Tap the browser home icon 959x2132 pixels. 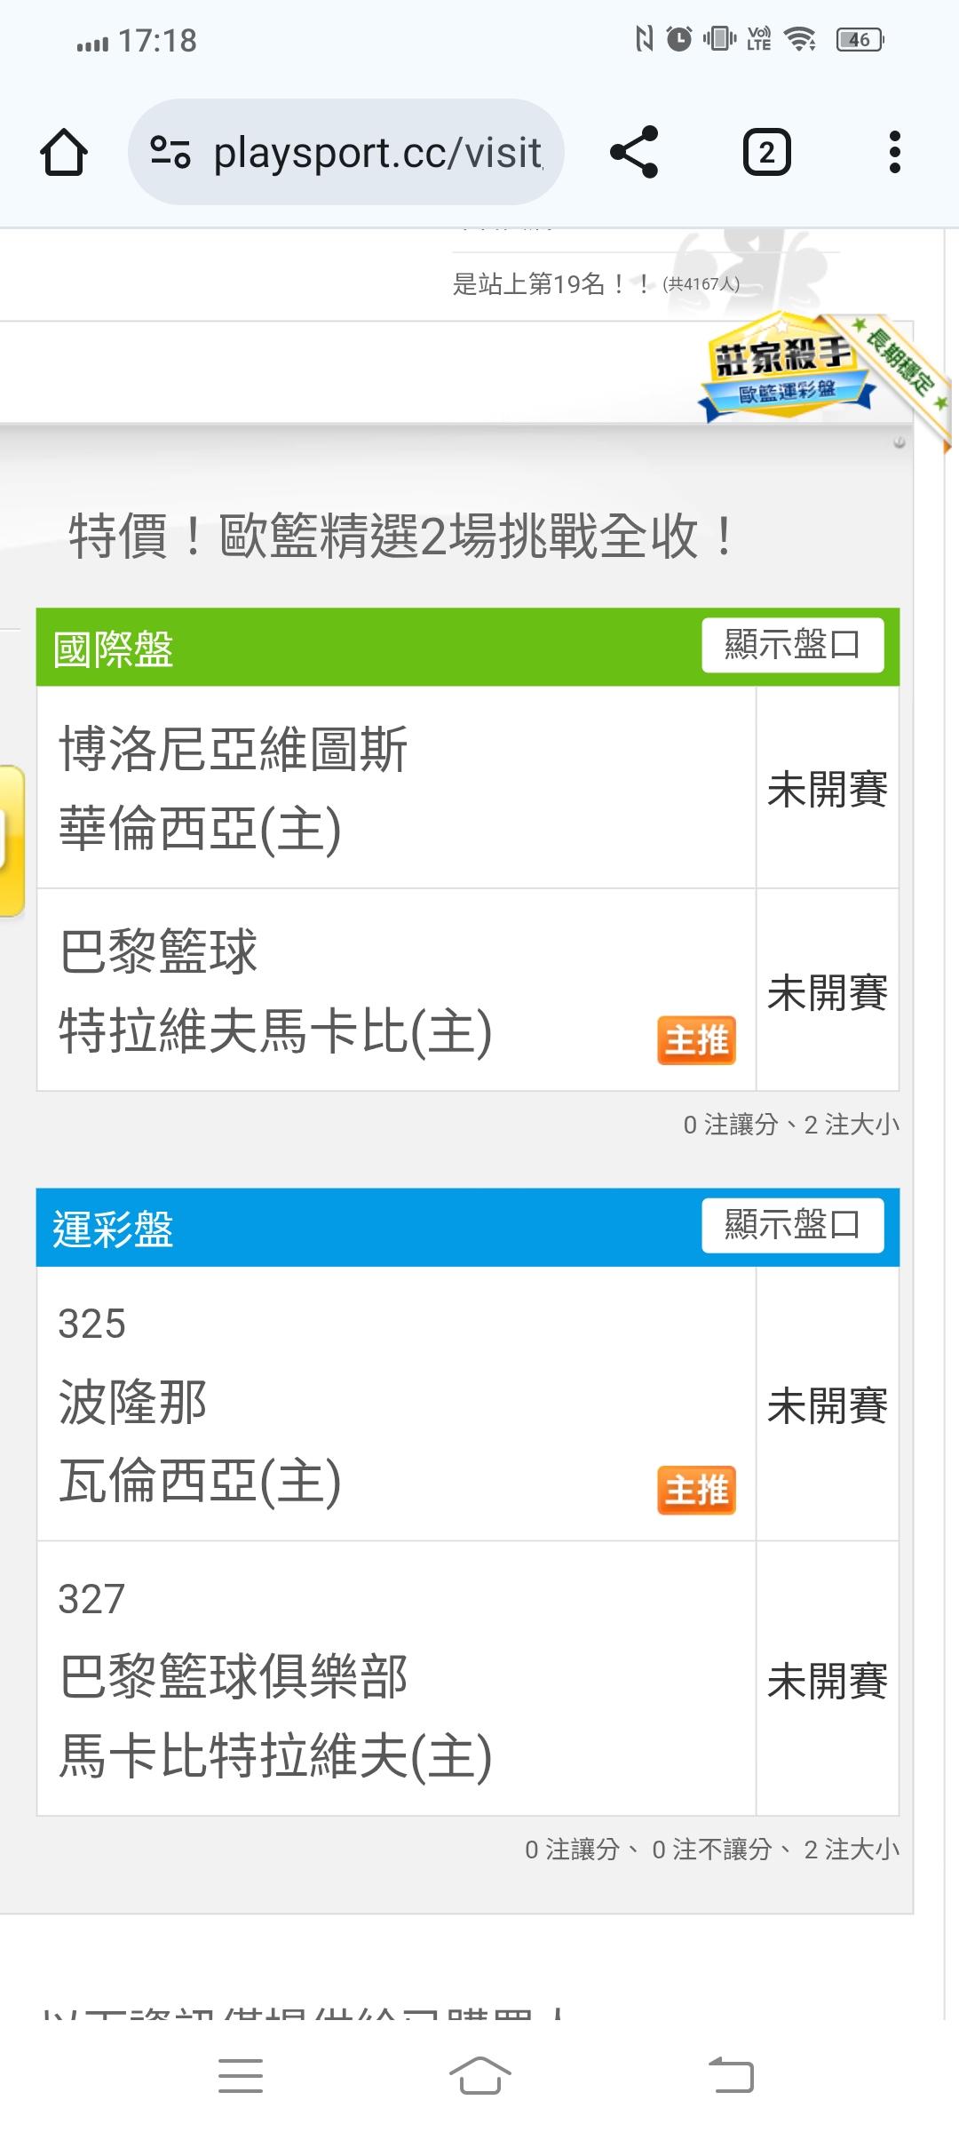64,153
